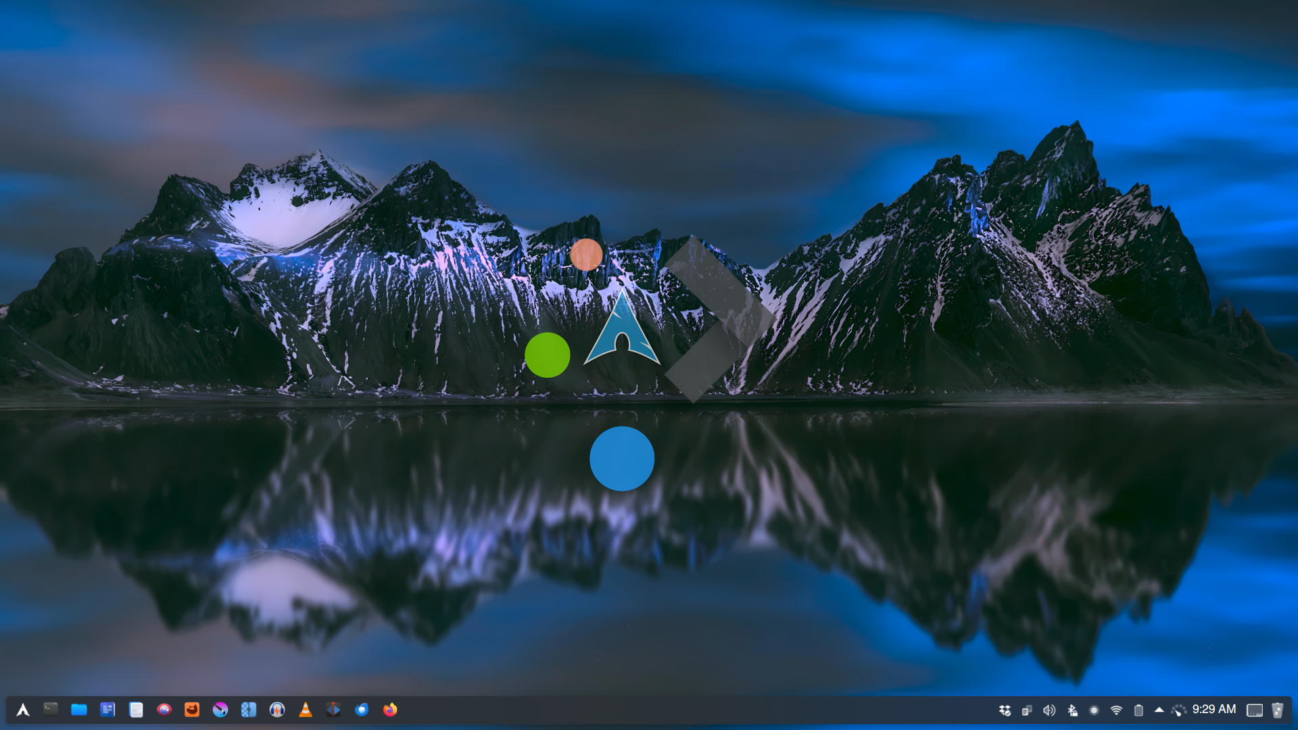Viewport: 1298px width, 730px height.
Task: Expand hidden system tray icons arrow
Action: (x=1159, y=710)
